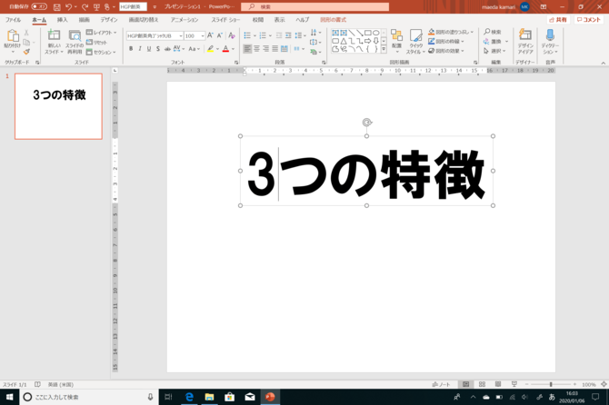
Task: Open the Change Case (Aa) dropdown
Action: click(x=195, y=49)
